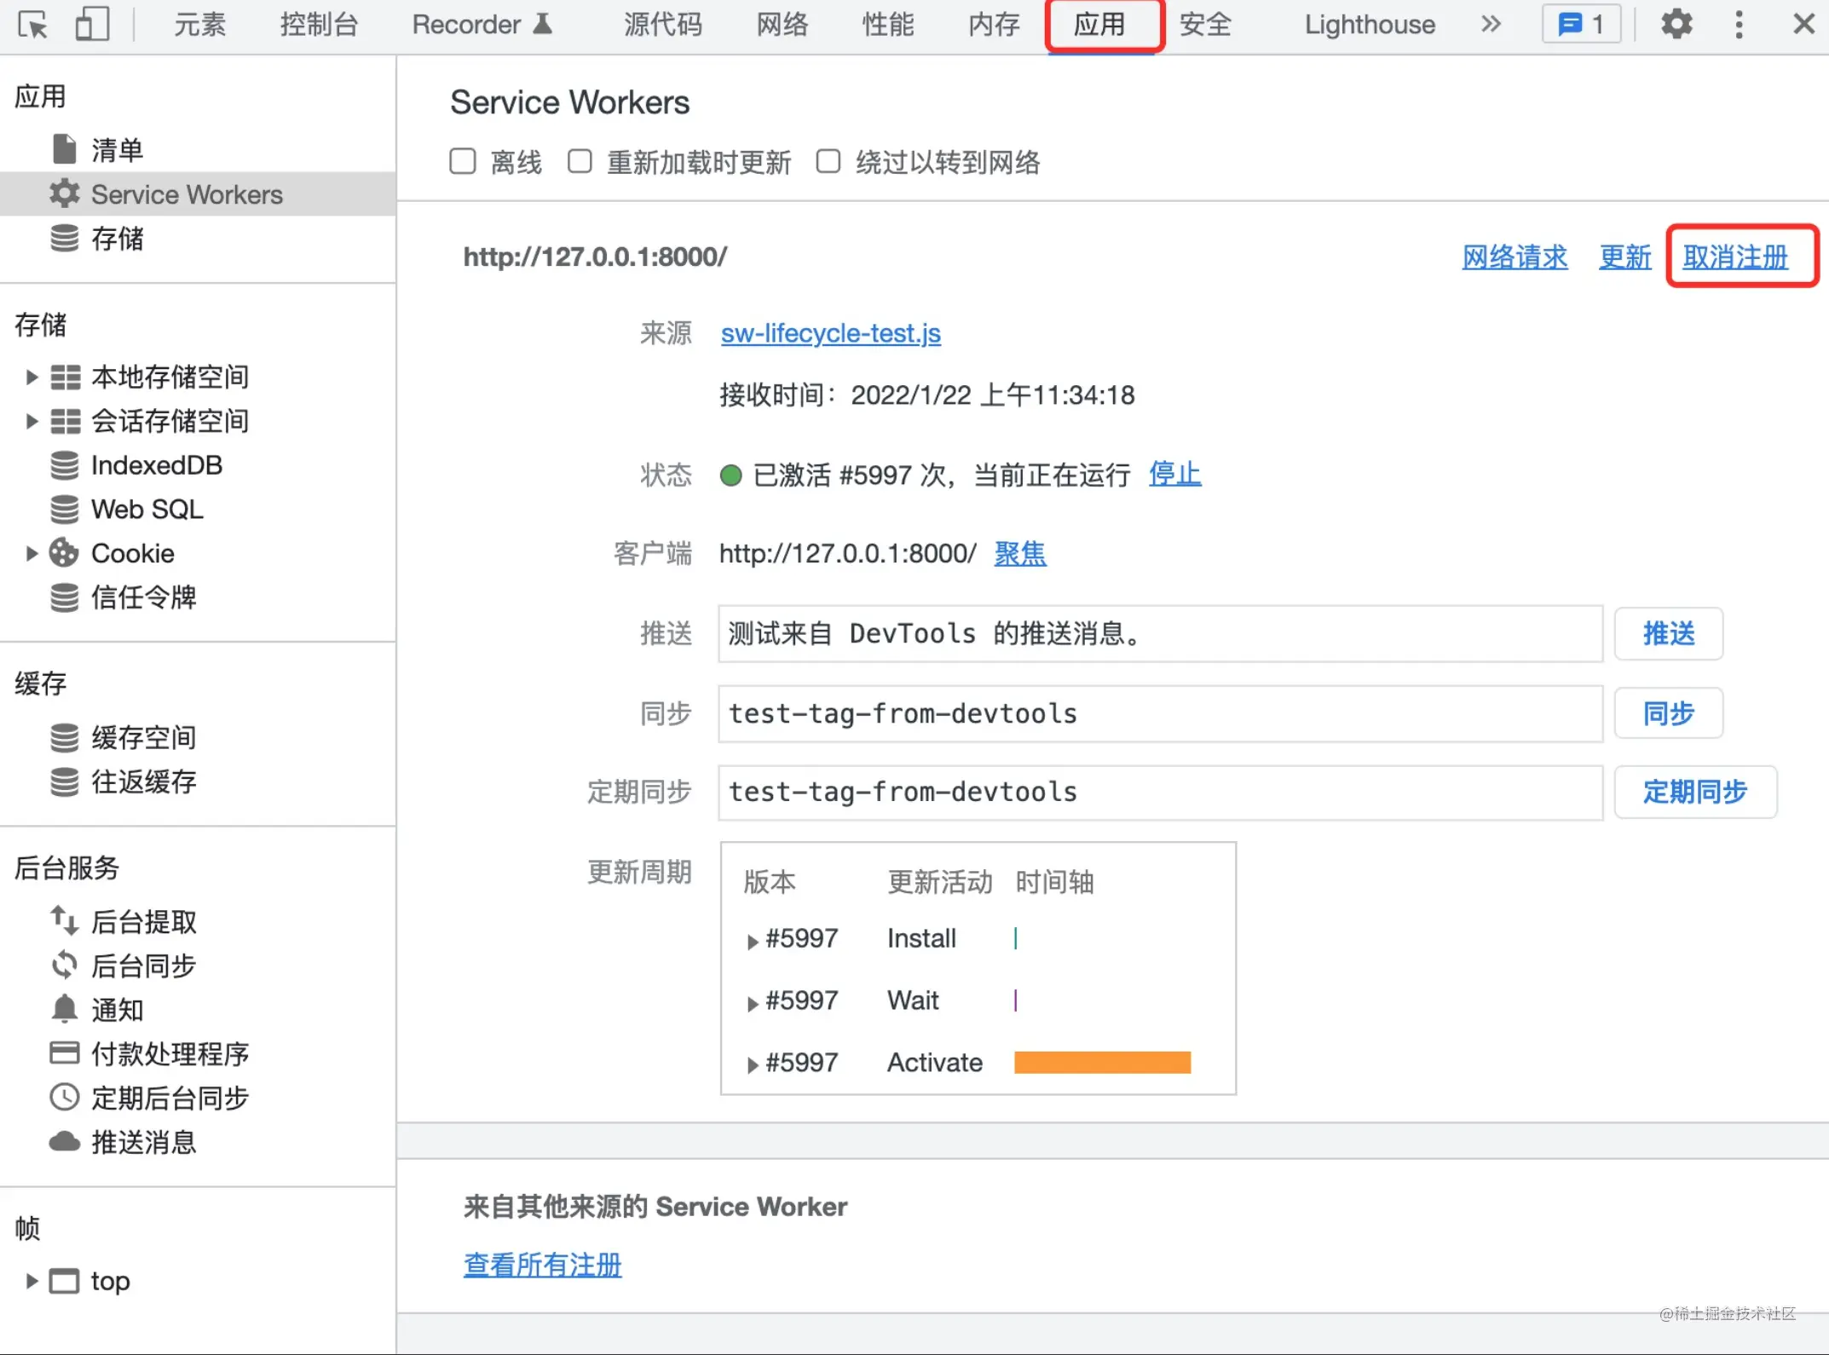Switch to the 安全 tab

point(1205,25)
